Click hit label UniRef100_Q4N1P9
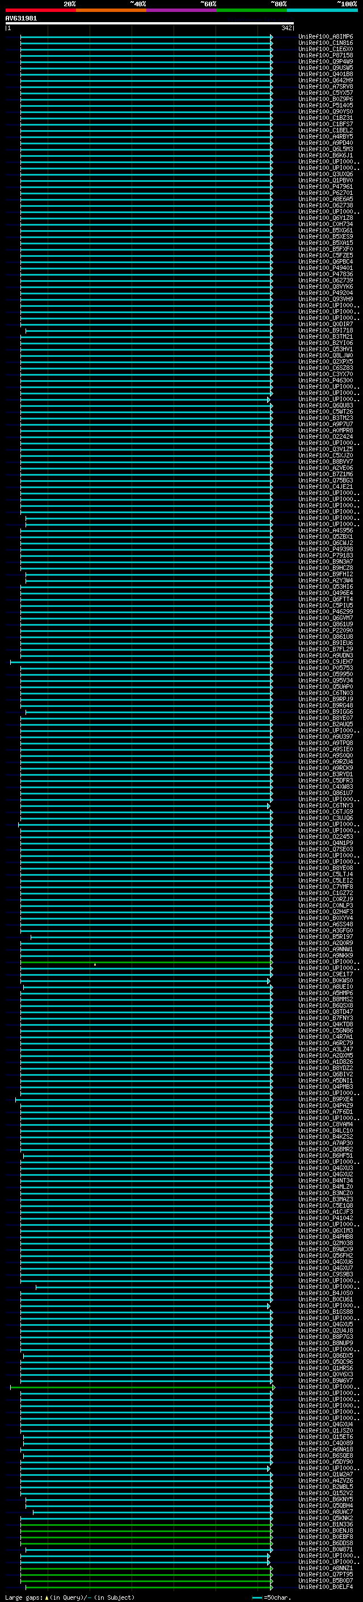 click(326, 843)
